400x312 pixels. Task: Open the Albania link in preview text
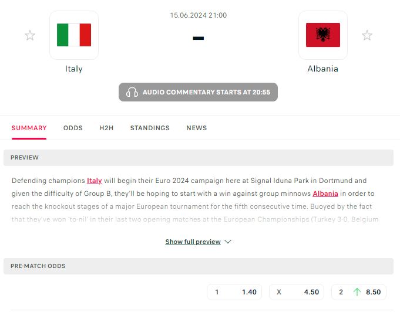point(325,194)
